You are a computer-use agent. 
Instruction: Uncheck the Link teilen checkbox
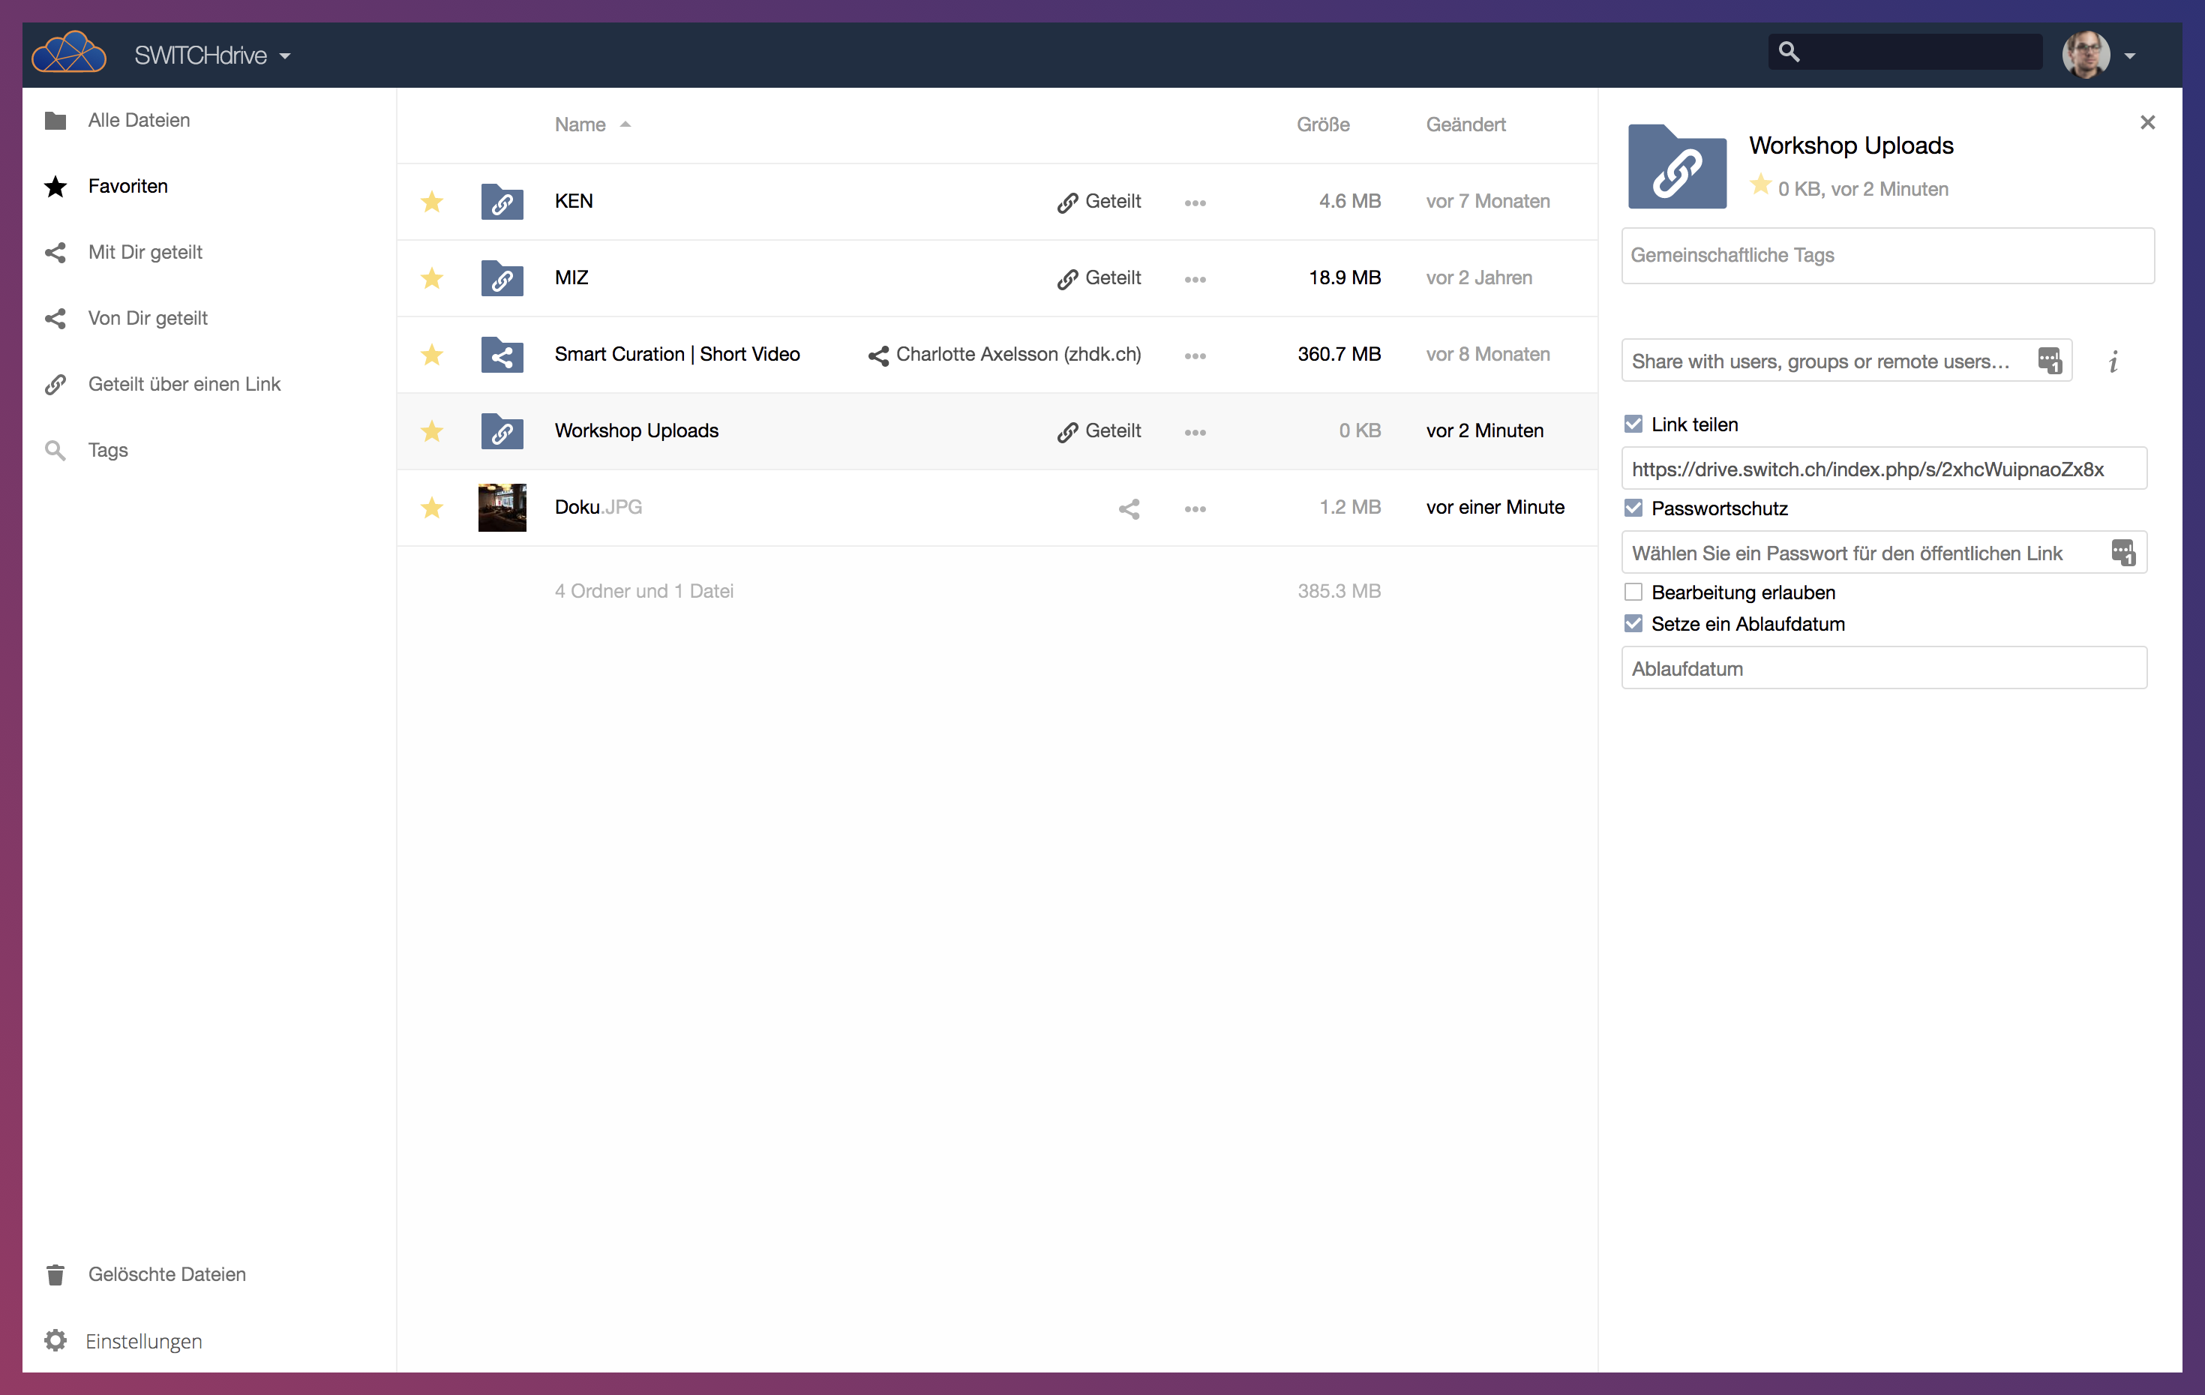click(1633, 424)
